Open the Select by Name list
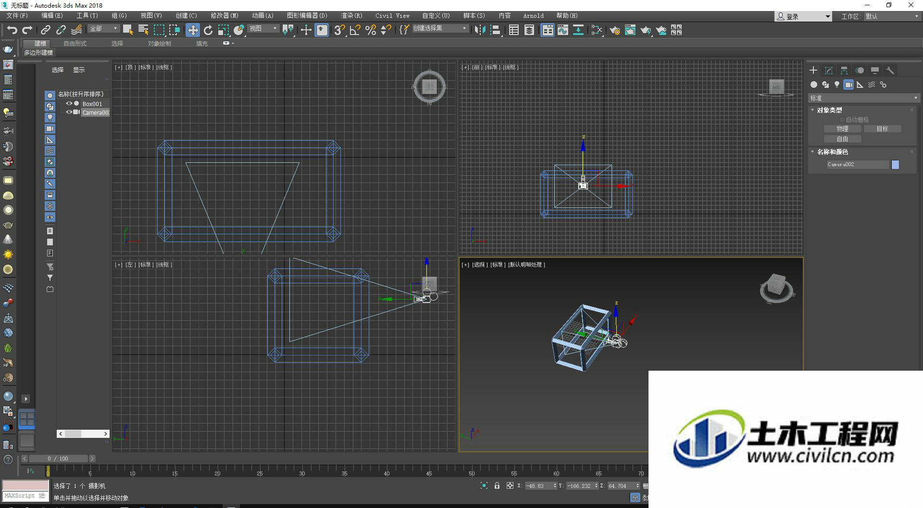This screenshot has height=508, width=923. click(143, 30)
